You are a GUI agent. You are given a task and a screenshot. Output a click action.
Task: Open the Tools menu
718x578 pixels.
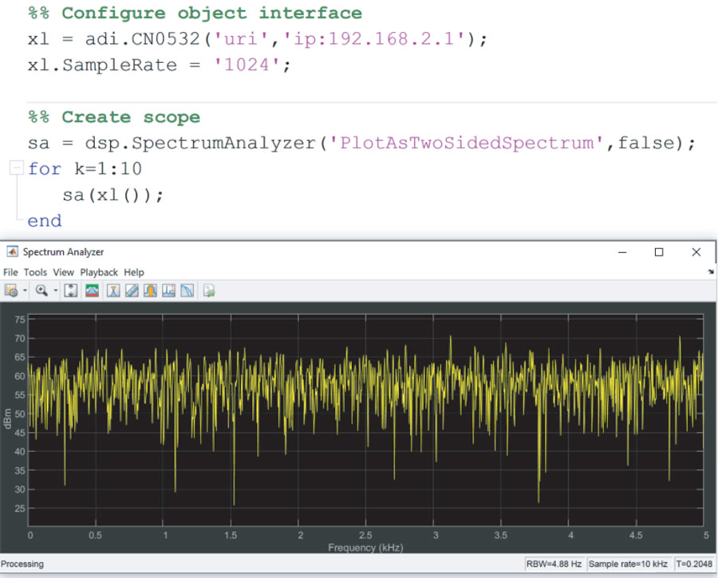(x=35, y=272)
